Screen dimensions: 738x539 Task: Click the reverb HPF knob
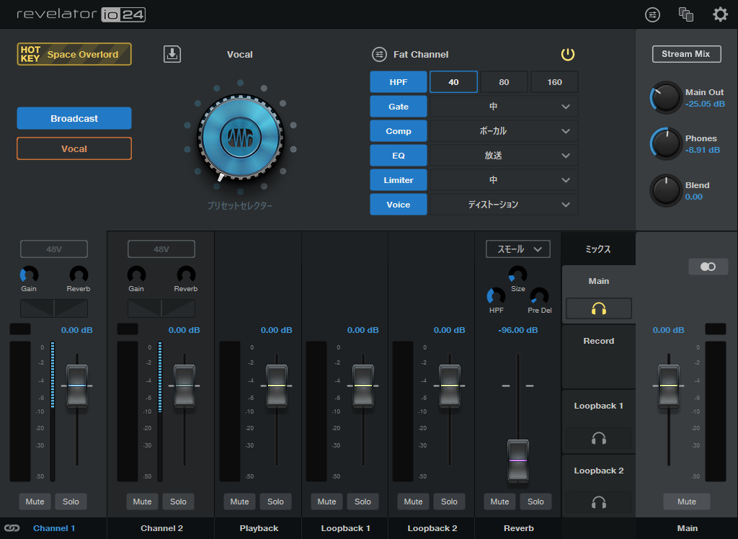(496, 297)
